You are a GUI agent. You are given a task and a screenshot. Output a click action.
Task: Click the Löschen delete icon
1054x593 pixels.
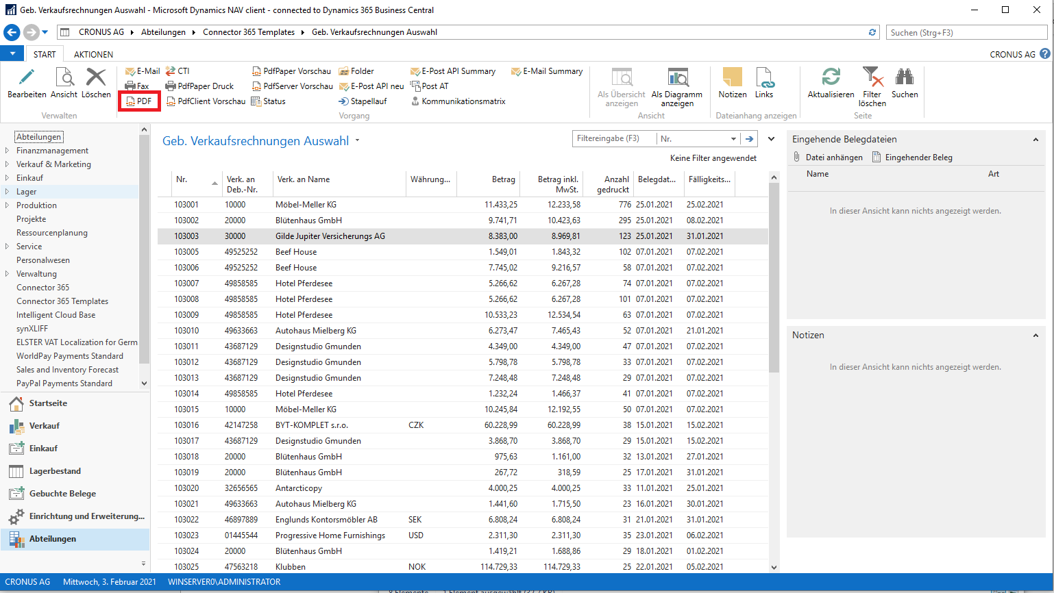pos(96,77)
